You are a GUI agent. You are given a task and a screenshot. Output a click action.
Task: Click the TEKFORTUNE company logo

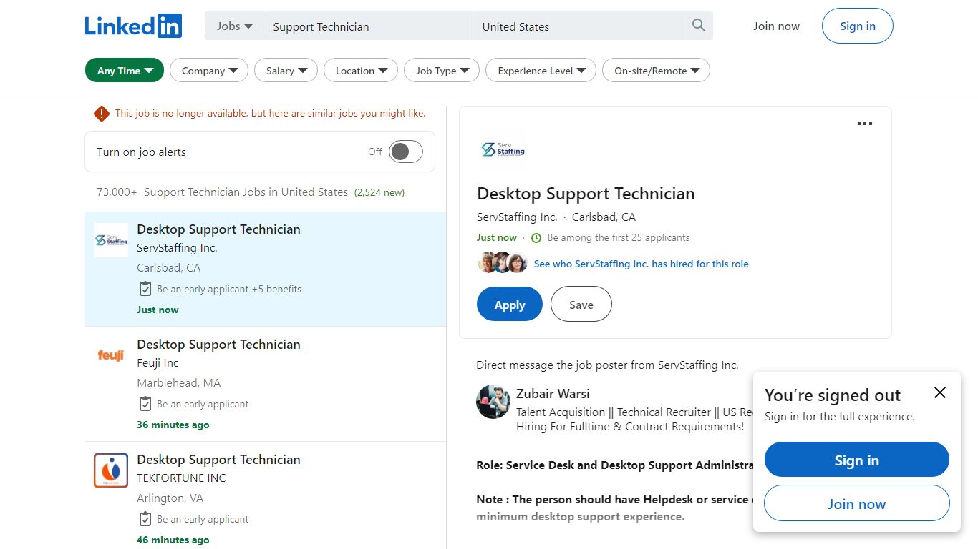click(111, 470)
